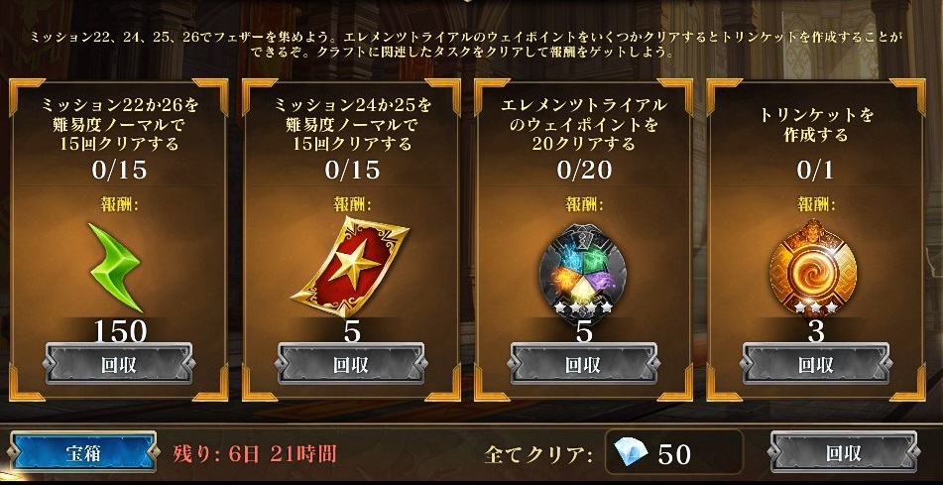Image resolution: width=943 pixels, height=485 pixels.
Task: Select the orange spiral trinket reward icon
Action: [x=815, y=269]
